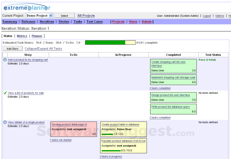Click the To Do column header
231x159 pixels.
[x=74, y=55]
